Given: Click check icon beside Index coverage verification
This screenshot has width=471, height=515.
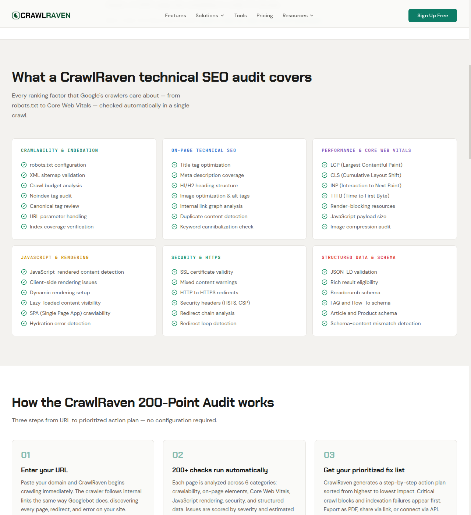Looking at the screenshot, I should (x=24, y=227).
